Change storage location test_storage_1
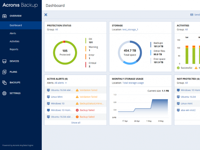200x150 pixels. click(x=130, y=30)
